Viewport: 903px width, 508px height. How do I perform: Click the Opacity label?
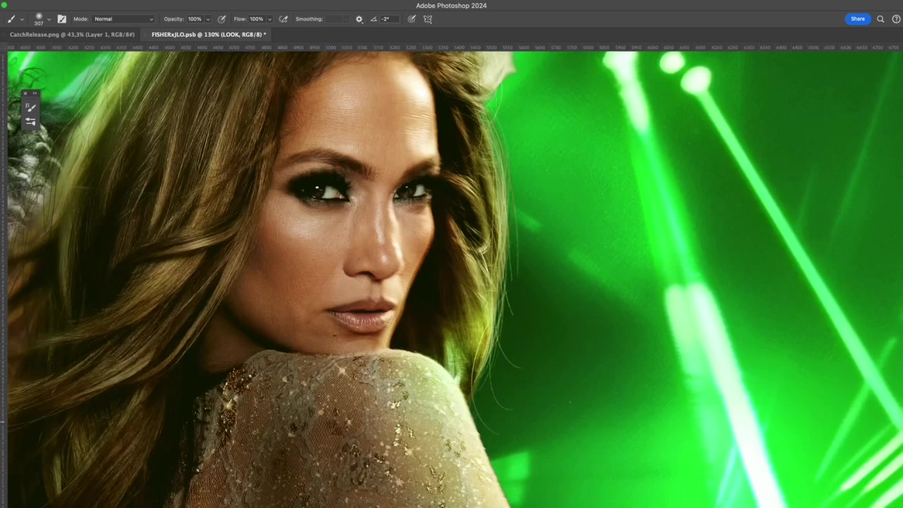point(174,19)
